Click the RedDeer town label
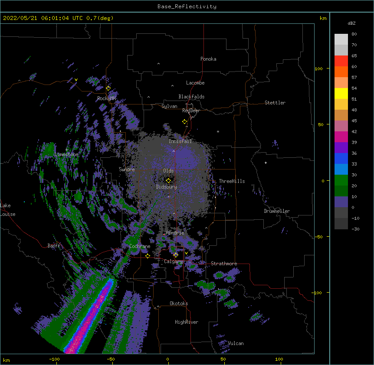 coord(191,111)
